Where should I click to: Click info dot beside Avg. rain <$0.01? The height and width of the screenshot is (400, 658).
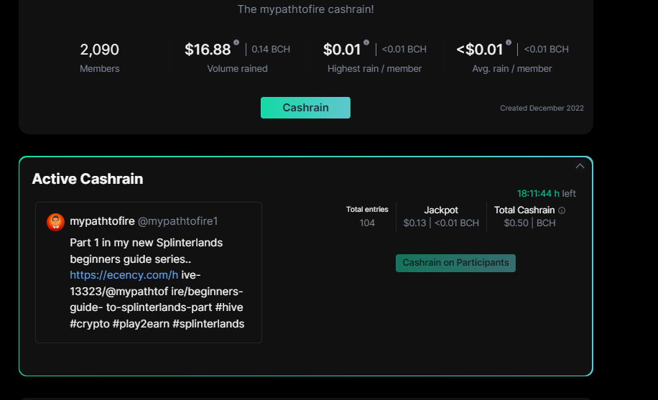click(509, 42)
